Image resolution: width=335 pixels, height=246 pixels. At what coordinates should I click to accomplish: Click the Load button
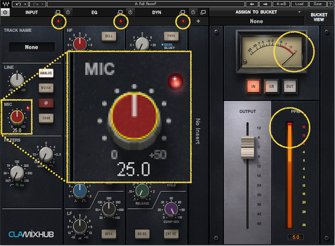(x=299, y=4)
